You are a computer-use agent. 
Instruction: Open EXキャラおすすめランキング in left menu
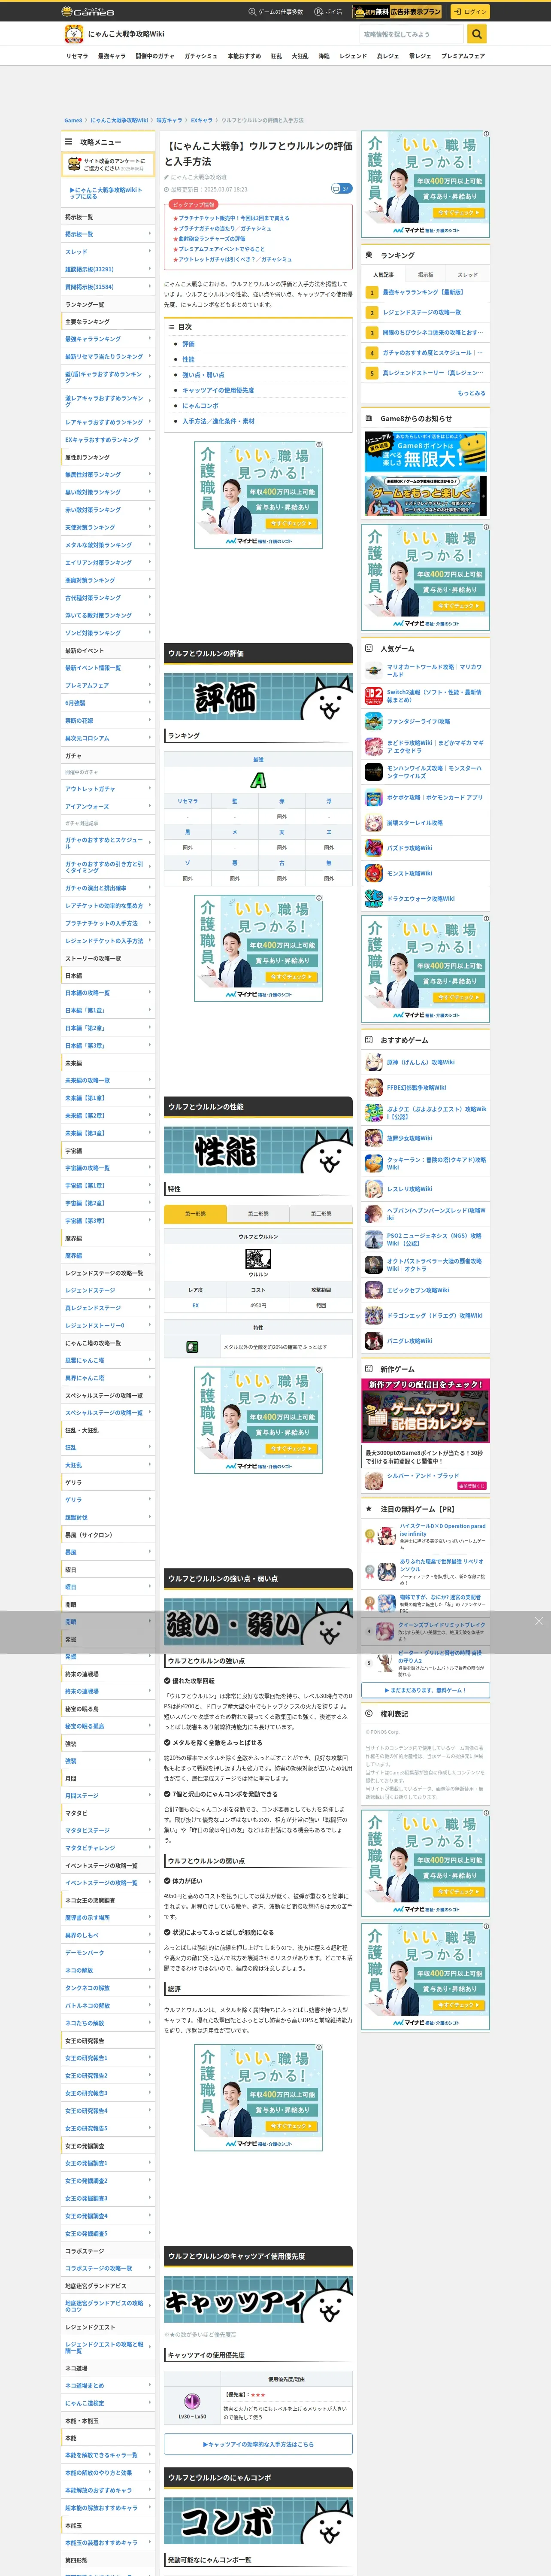[x=109, y=439]
